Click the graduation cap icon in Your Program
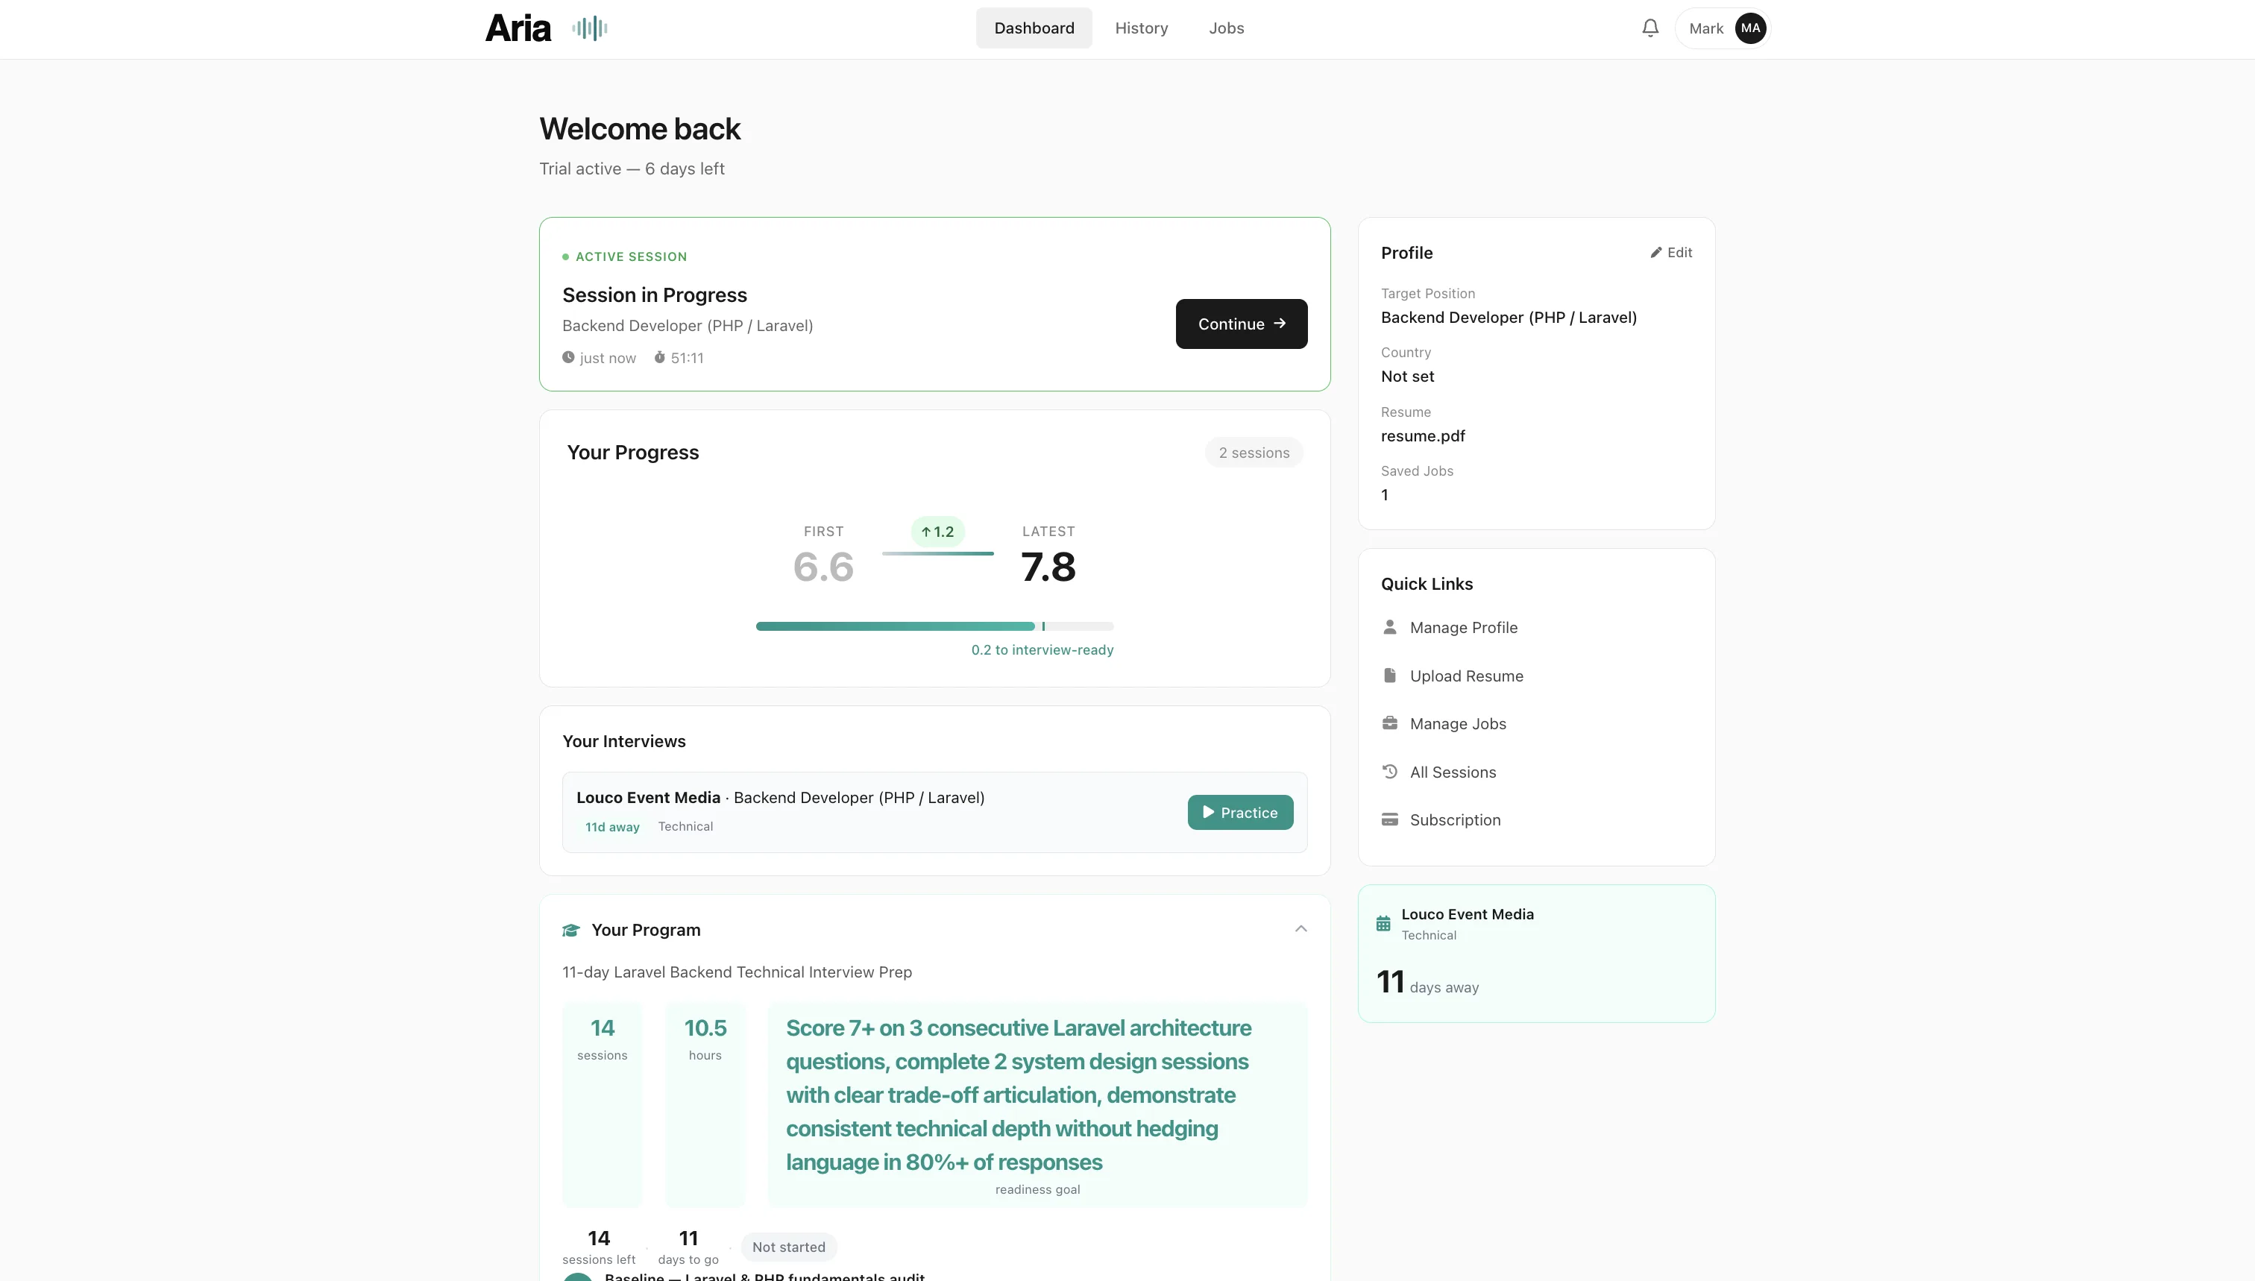Screen dimensions: 2255x1281 coord(571,930)
